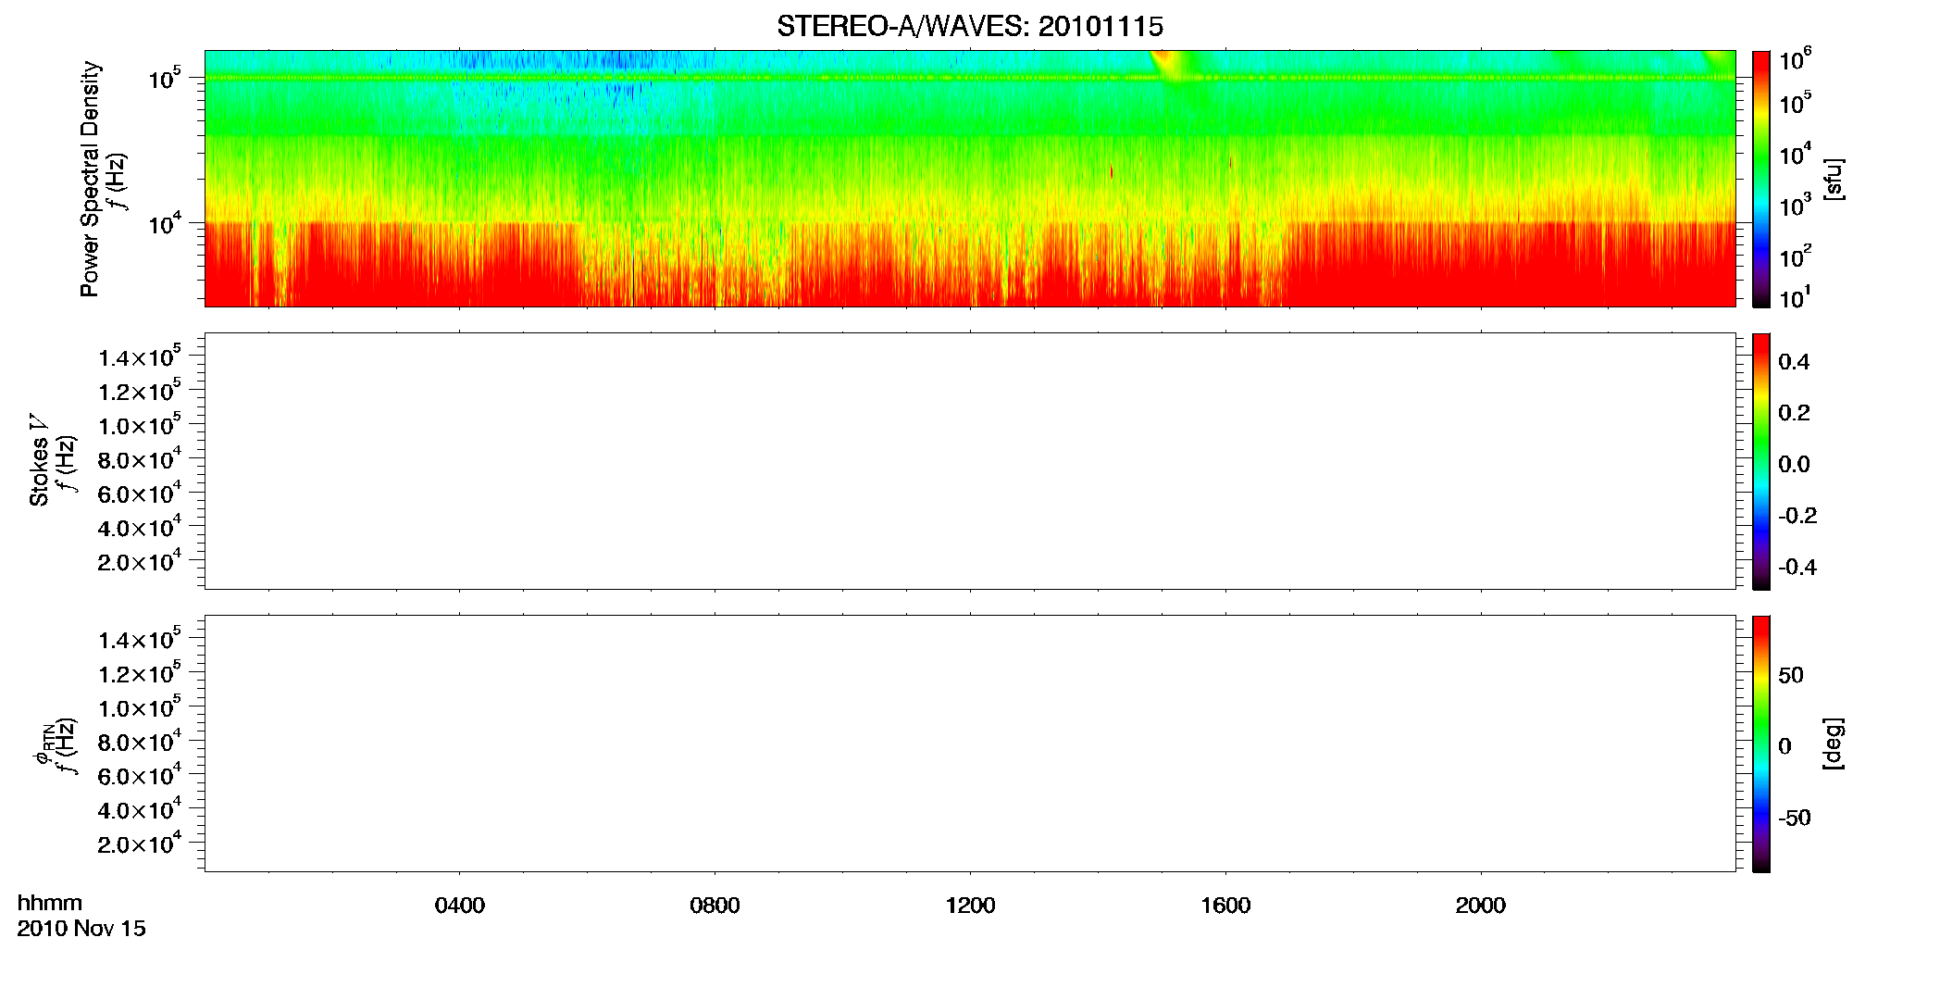The image size is (1940, 1000).
Task: Click the 2000 time axis label
Action: [x=1481, y=906]
